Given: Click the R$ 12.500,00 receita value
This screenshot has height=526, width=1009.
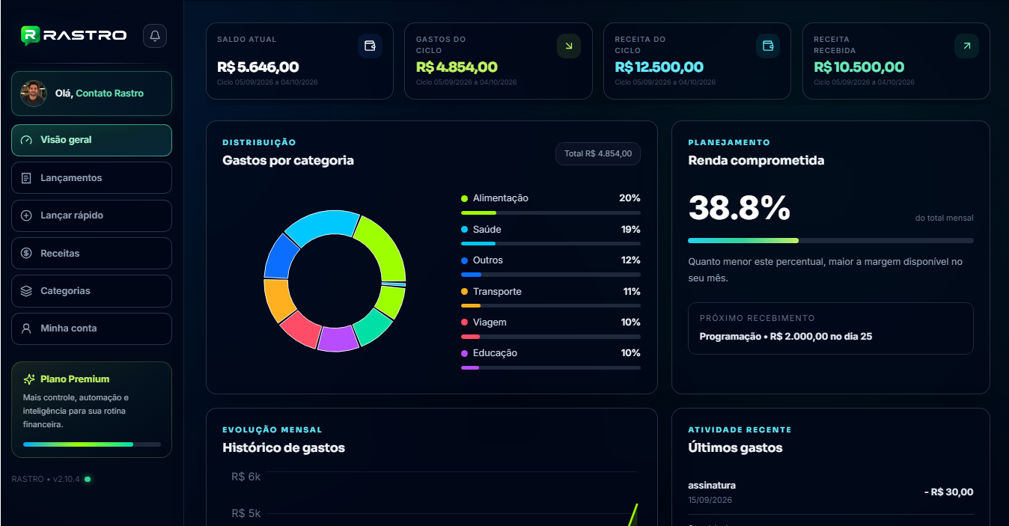Looking at the screenshot, I should [x=659, y=67].
